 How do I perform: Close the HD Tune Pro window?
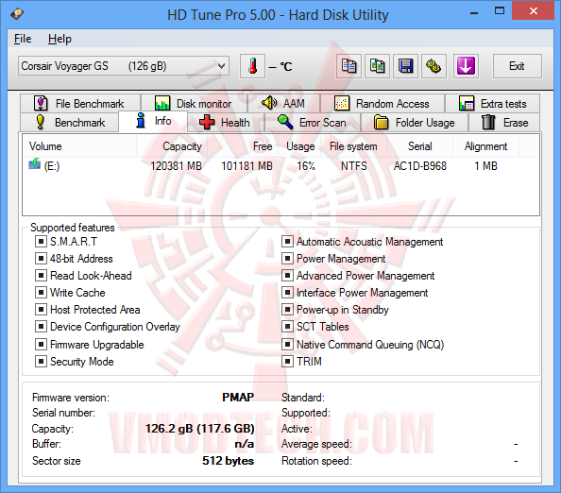pos(533,11)
